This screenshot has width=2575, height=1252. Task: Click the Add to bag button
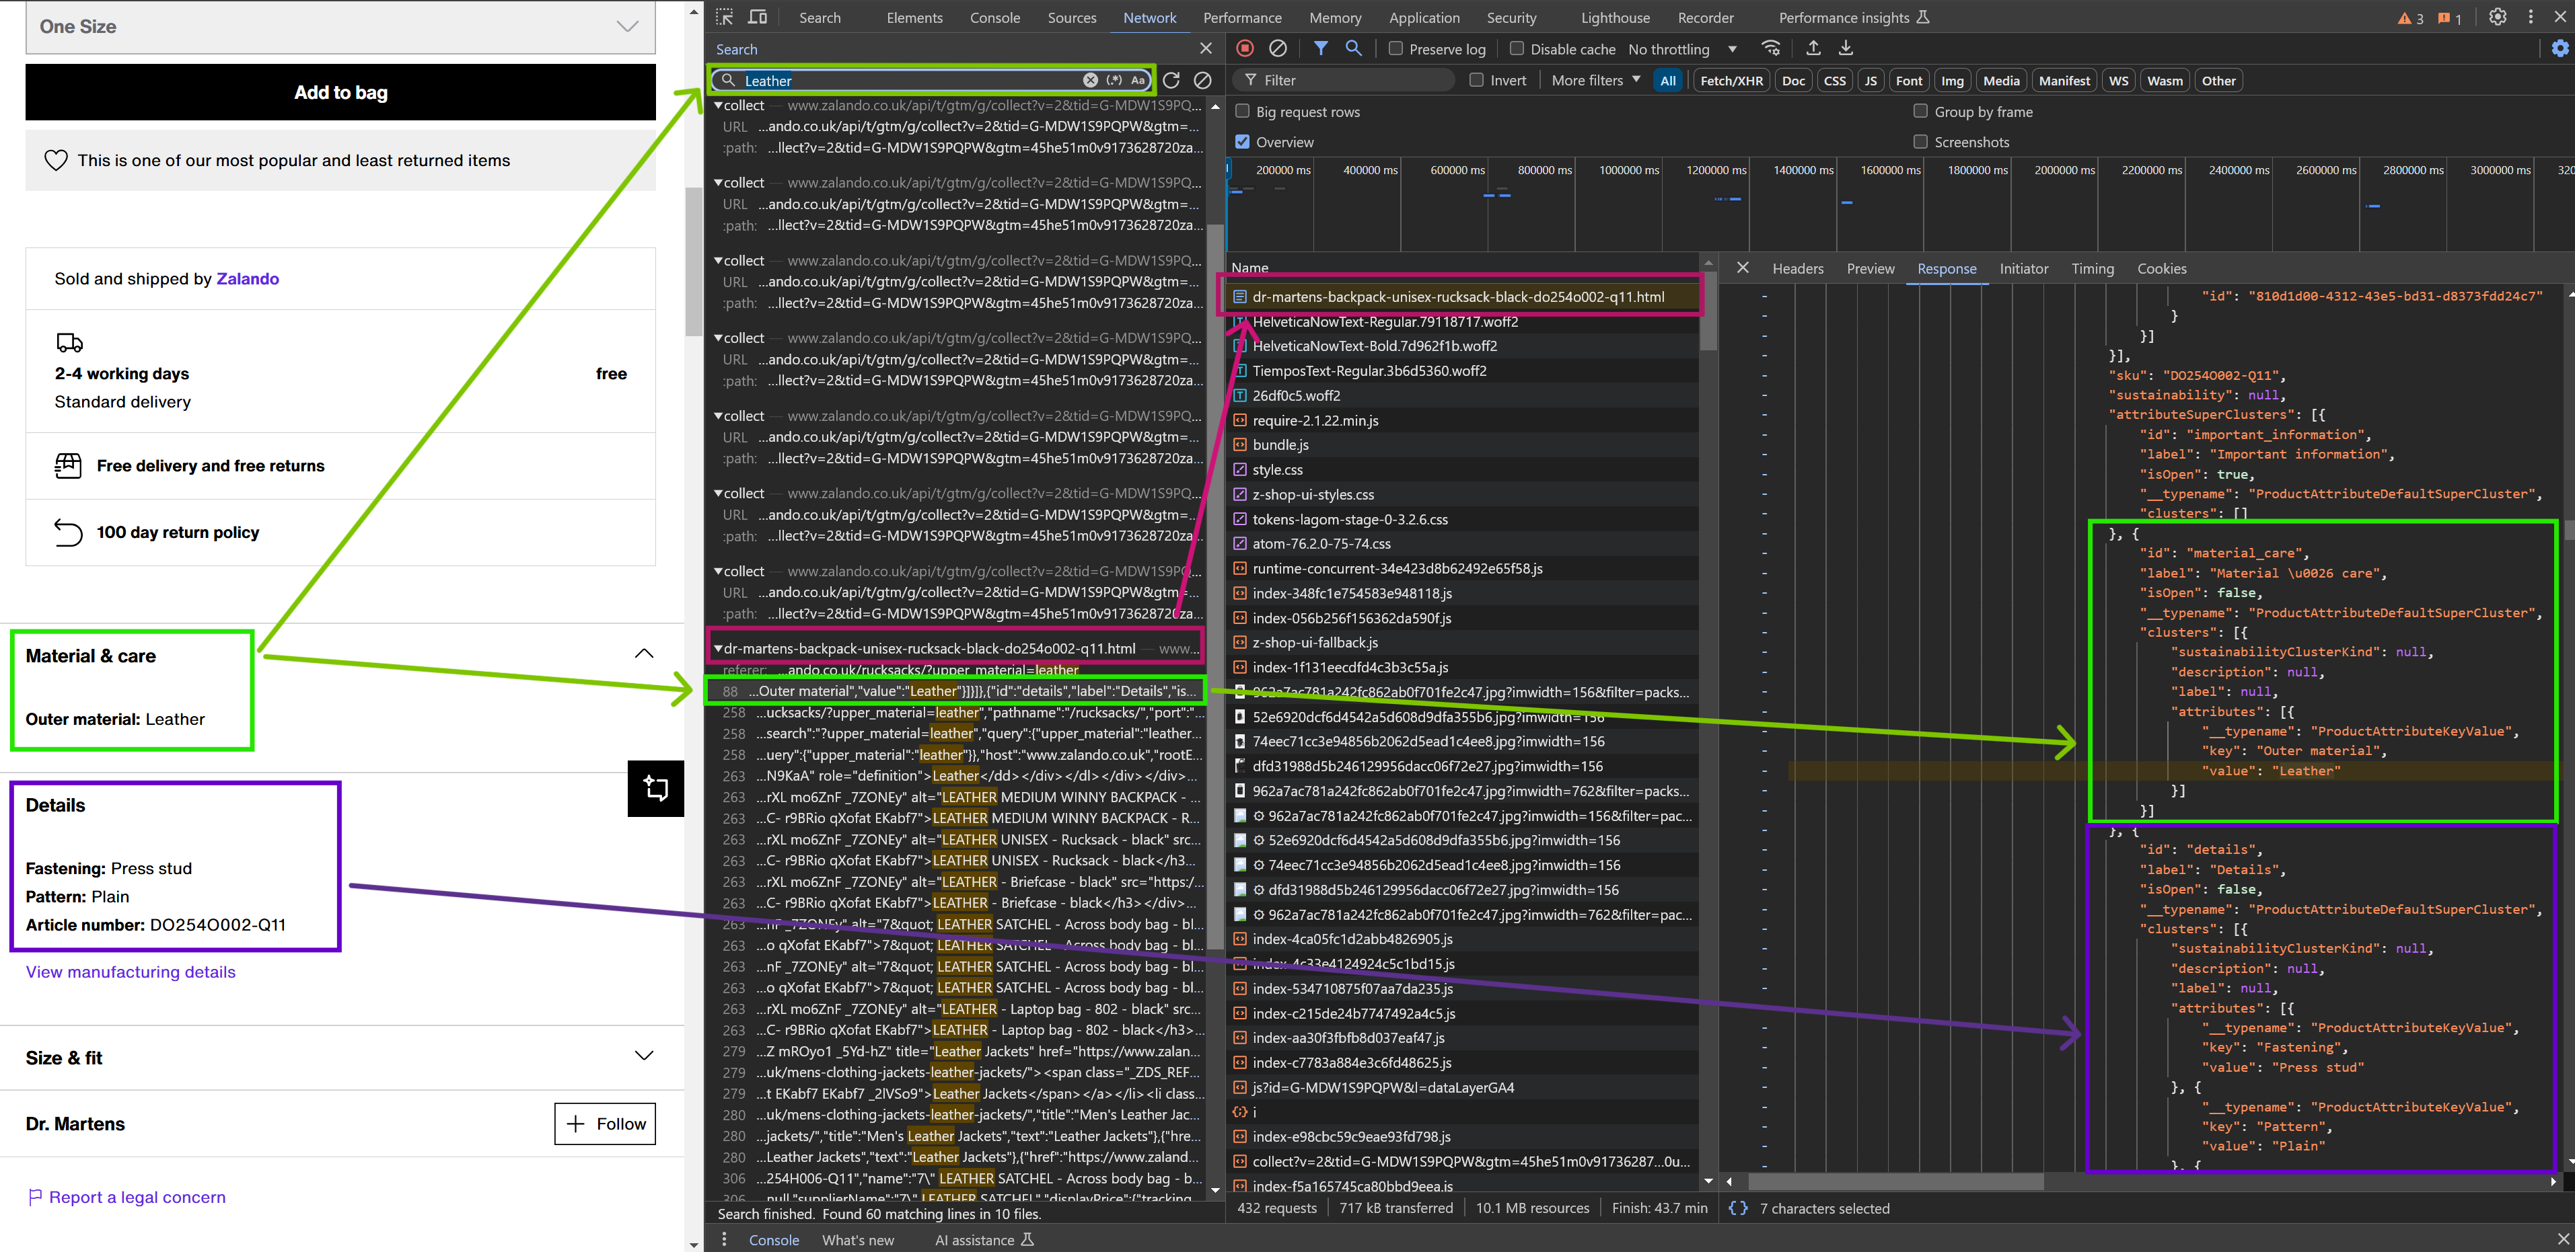pyautogui.click(x=340, y=92)
